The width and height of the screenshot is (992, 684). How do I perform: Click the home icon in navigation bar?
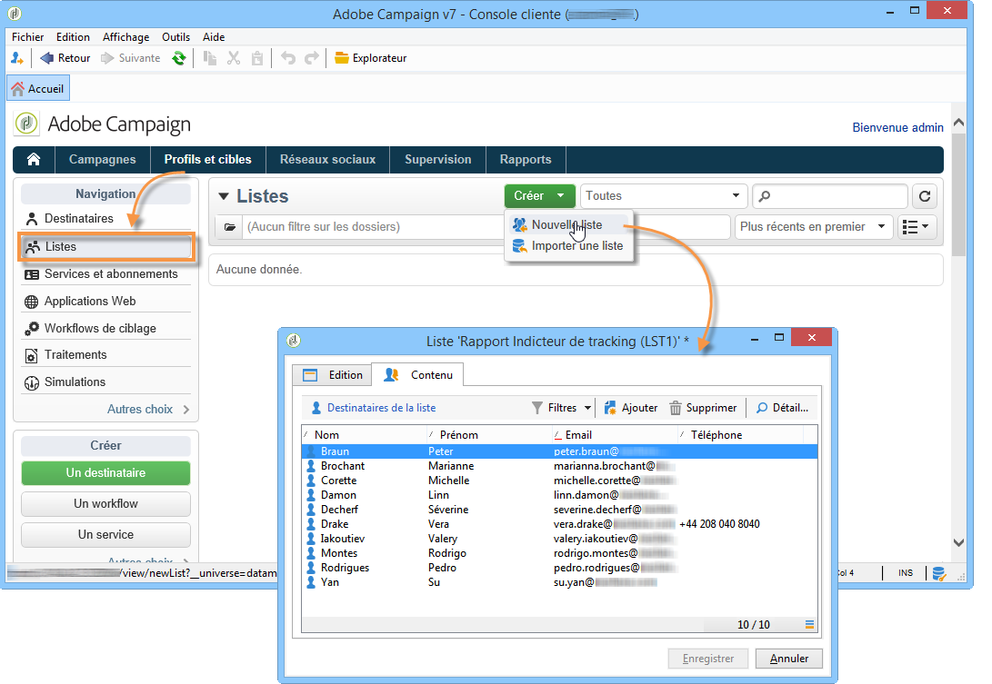pos(34,159)
